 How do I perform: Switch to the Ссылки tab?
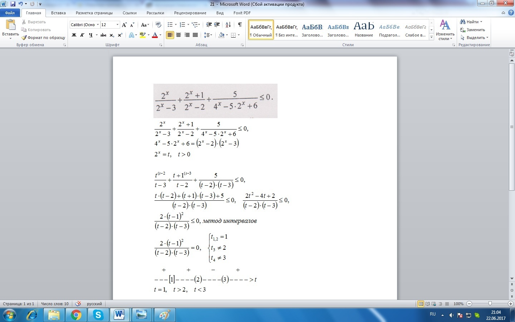tap(129, 13)
